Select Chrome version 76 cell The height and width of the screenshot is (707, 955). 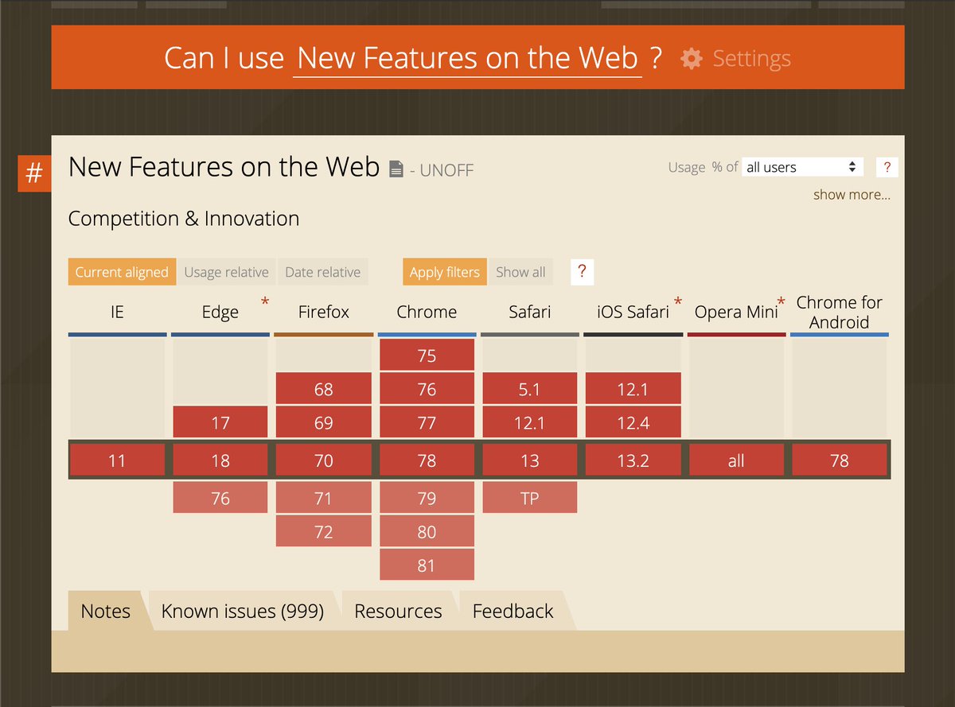[x=427, y=390]
